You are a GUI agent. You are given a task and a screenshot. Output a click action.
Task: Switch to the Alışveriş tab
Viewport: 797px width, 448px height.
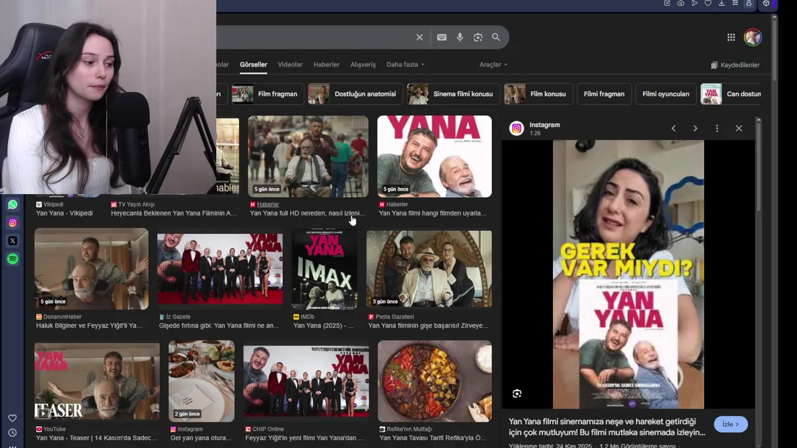(x=363, y=65)
